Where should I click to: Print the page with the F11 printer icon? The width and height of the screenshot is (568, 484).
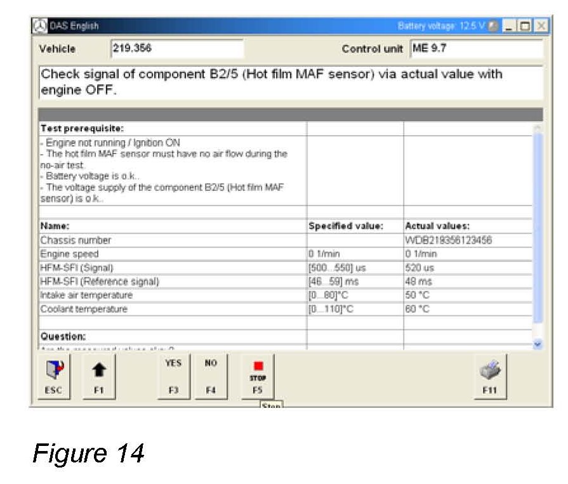[489, 377]
